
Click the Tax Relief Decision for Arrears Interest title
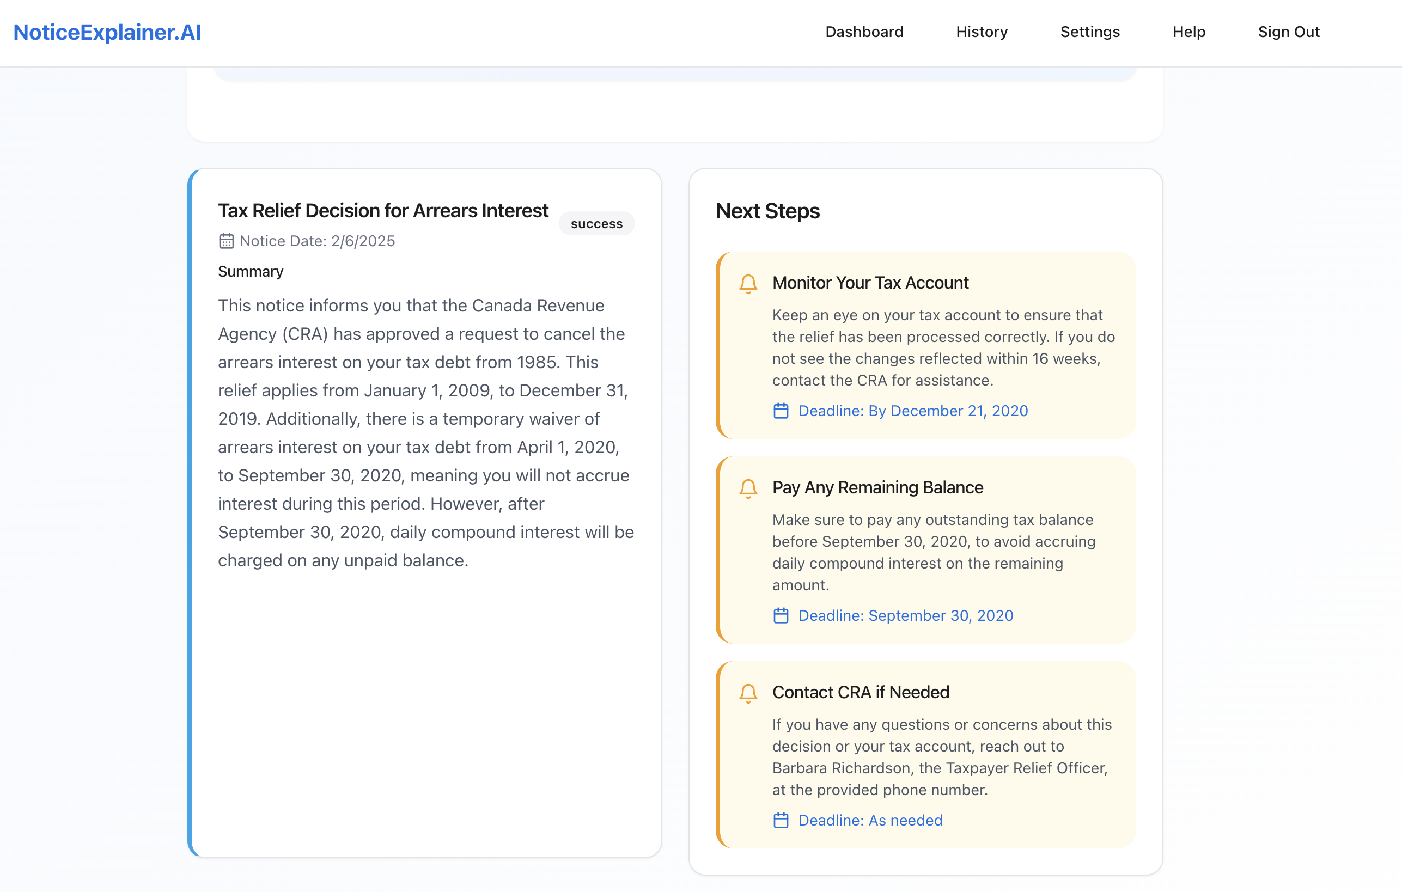(x=383, y=211)
